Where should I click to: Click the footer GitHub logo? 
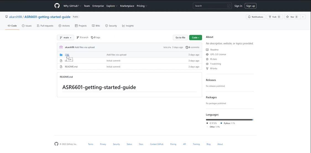tap(56, 144)
